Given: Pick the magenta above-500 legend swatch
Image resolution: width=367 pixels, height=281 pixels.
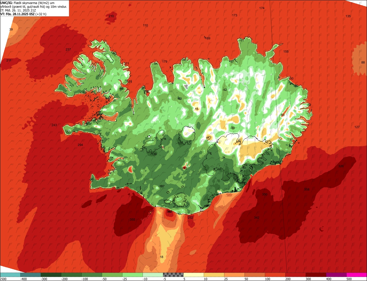Looking at the screenshot, I should [x=357, y=275].
